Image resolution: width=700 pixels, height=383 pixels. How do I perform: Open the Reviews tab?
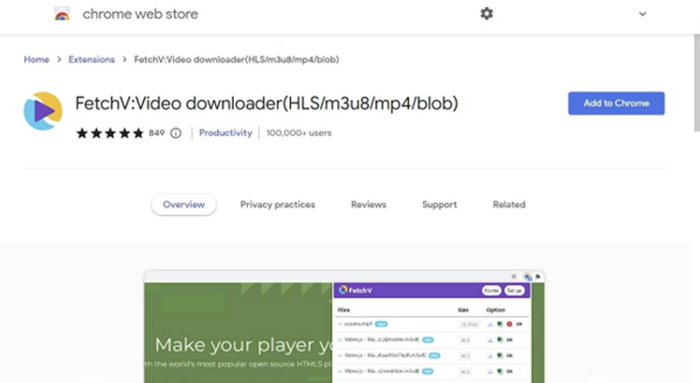pyautogui.click(x=369, y=205)
